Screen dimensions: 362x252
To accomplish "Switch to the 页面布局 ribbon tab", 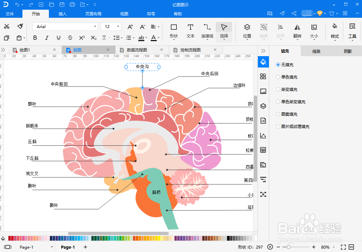I will 93,14.
